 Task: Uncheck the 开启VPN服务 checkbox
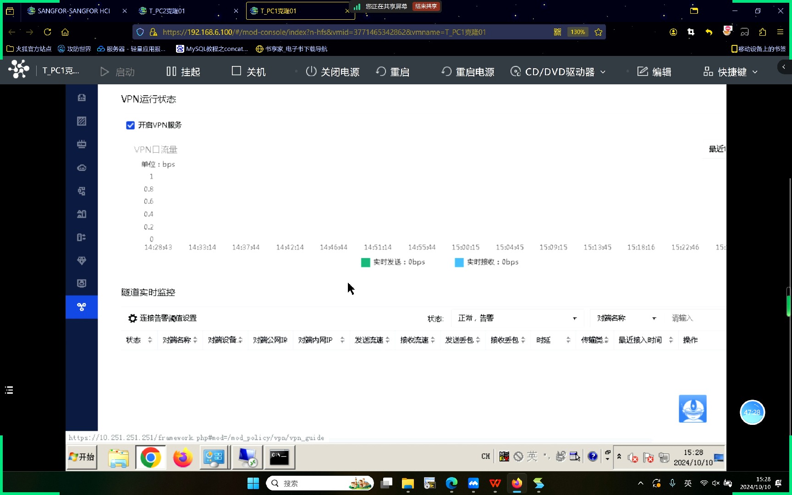130,125
